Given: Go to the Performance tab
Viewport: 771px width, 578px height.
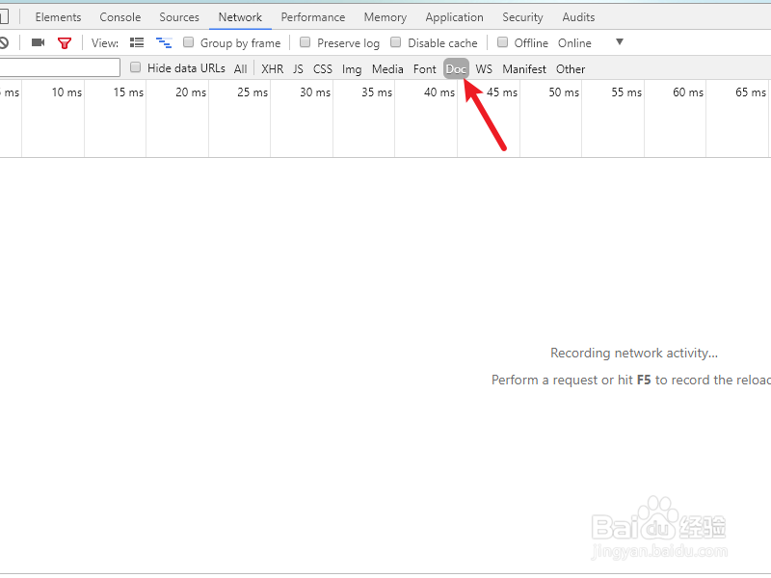Looking at the screenshot, I should pyautogui.click(x=312, y=17).
